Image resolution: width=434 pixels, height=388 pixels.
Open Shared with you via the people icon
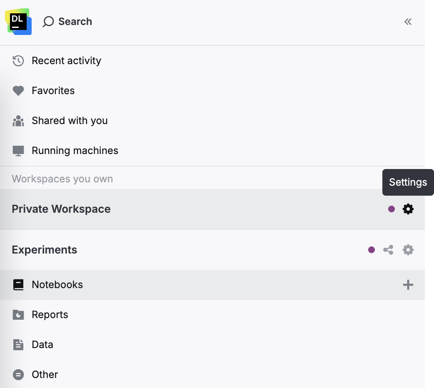click(18, 120)
